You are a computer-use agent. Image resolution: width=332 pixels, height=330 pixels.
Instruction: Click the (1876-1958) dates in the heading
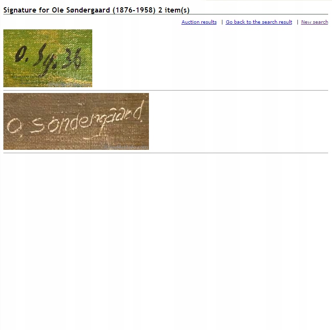click(x=134, y=10)
